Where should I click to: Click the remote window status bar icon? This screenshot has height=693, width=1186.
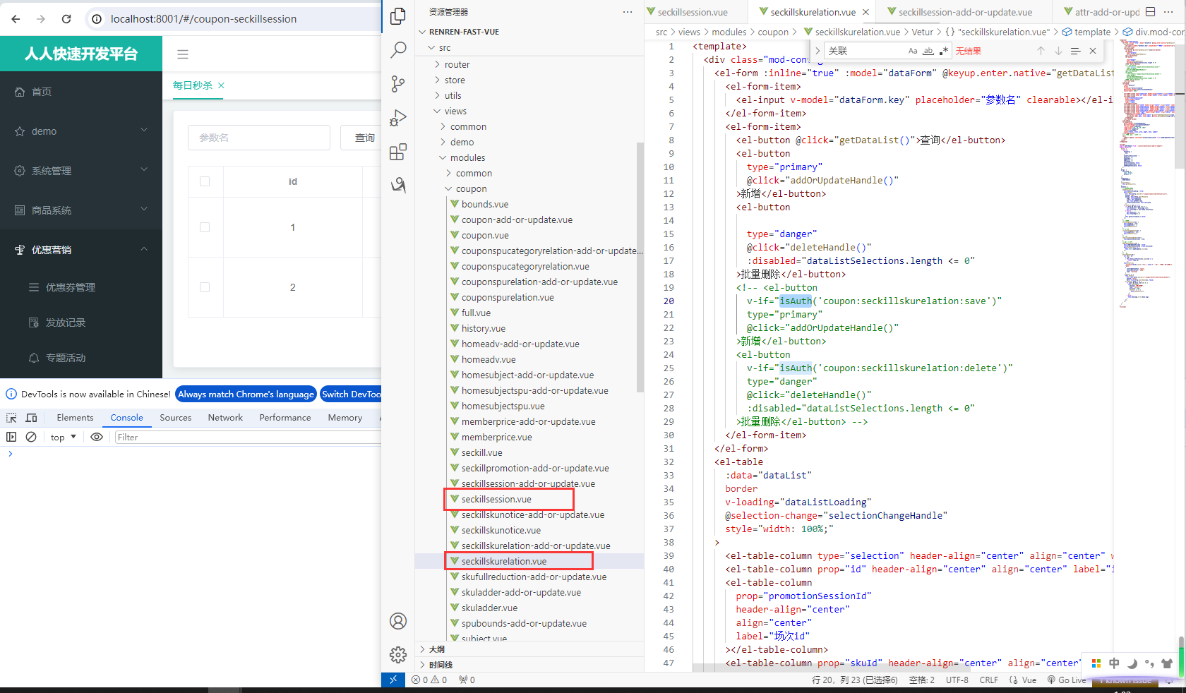[393, 680]
